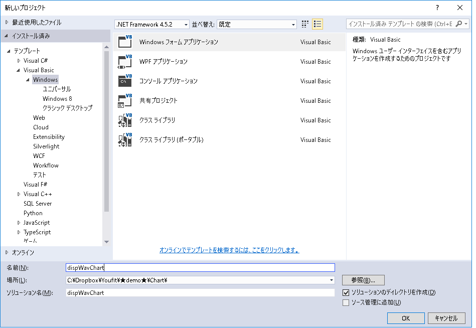The image size is (476, 328).
Task: Select Cloud category in tree
Action: click(41, 127)
